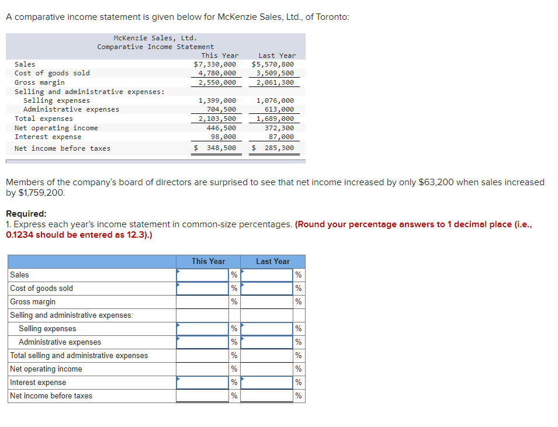
Task: Select the Last Year column header
Action: click(272, 261)
